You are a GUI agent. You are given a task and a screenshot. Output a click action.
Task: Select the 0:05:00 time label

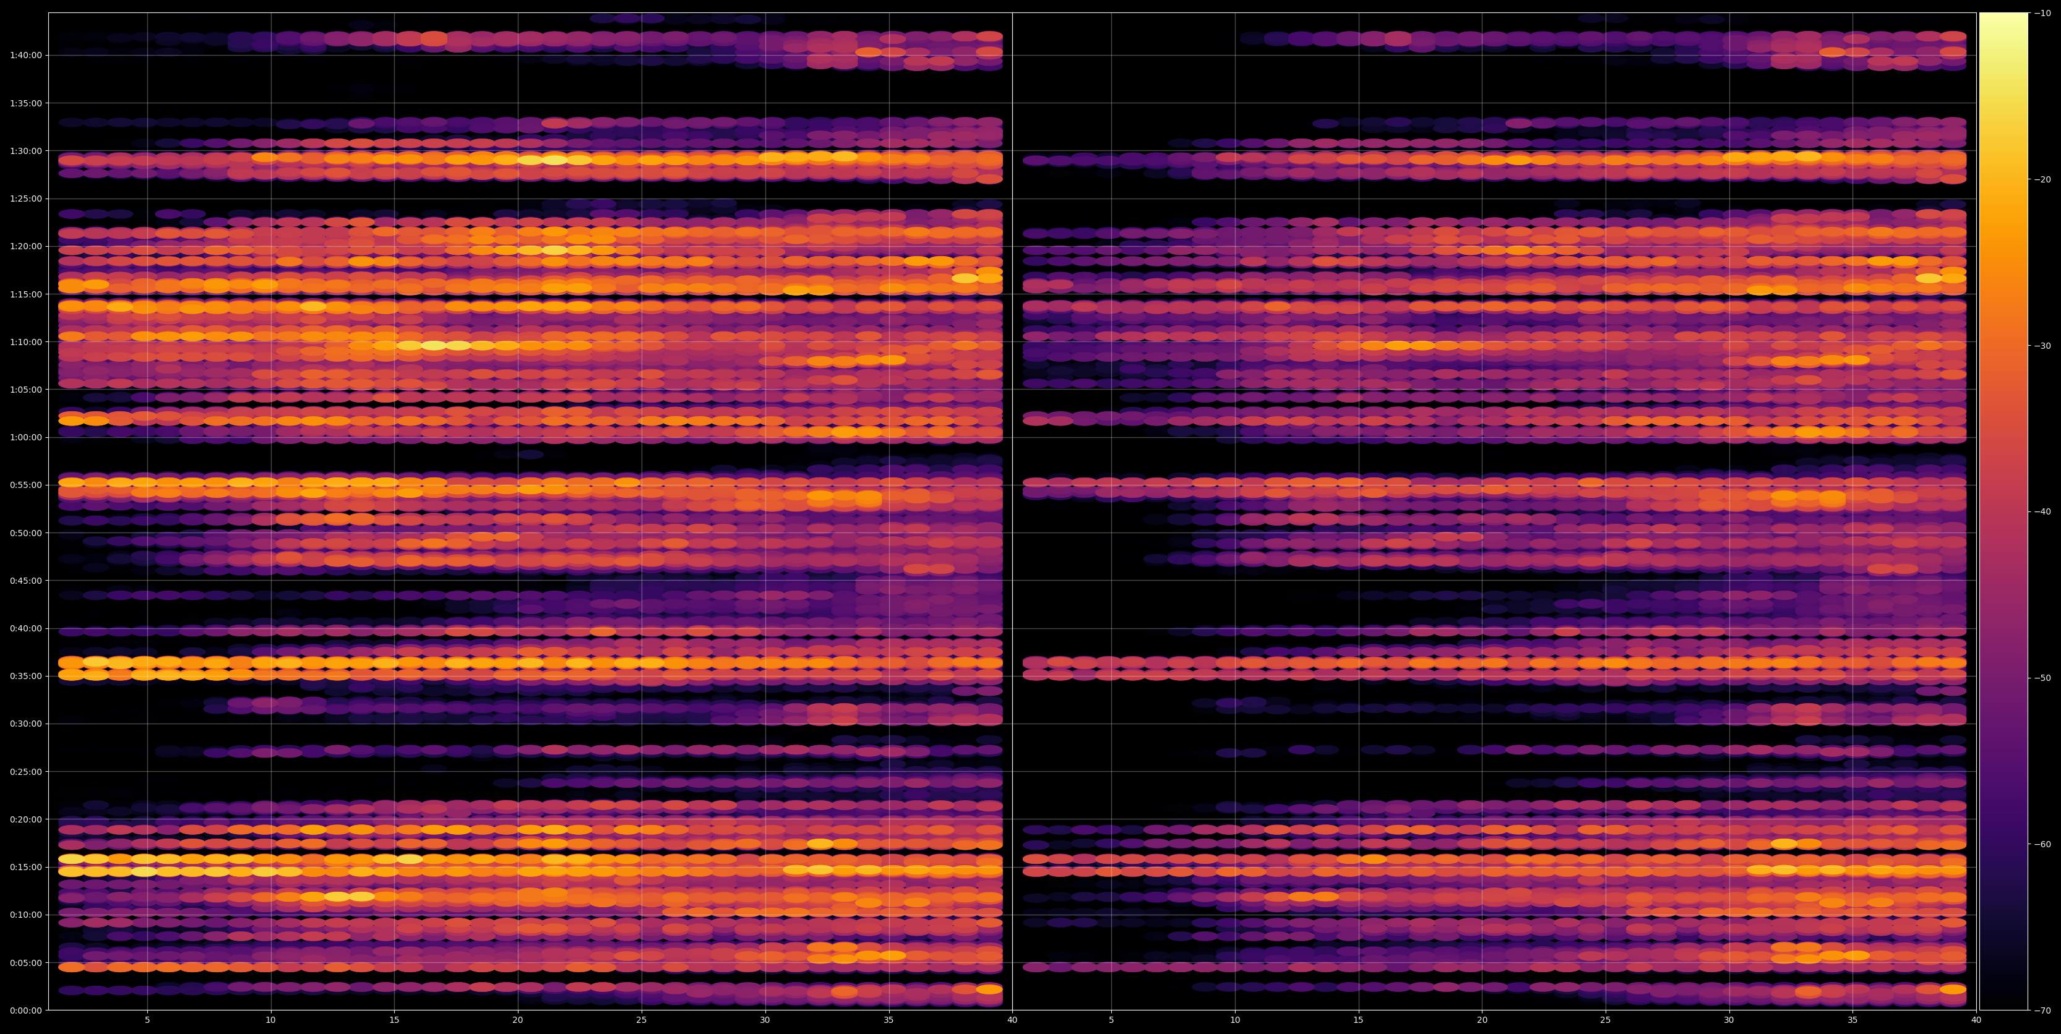click(x=27, y=963)
